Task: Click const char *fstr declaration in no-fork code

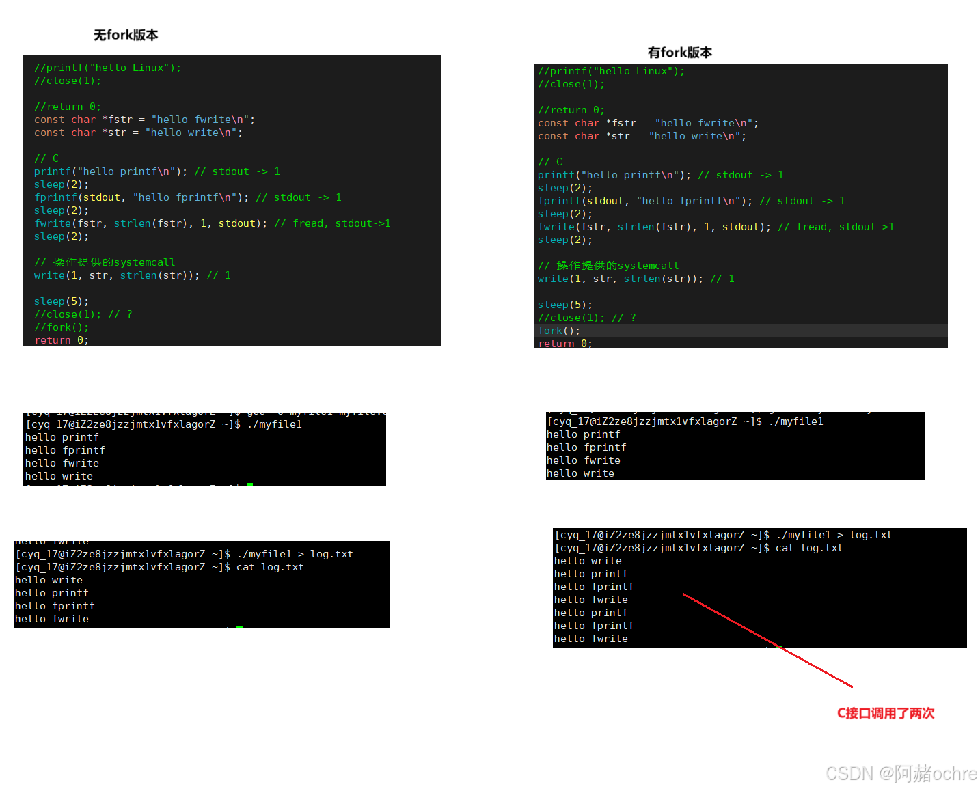Action: [x=144, y=120]
